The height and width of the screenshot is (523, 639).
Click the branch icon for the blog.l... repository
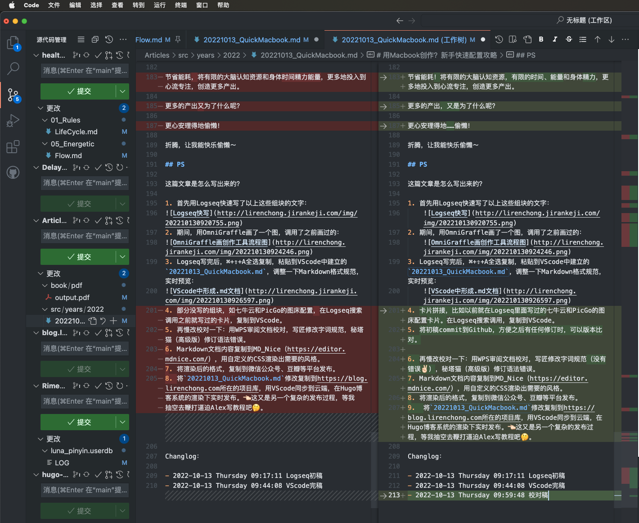pos(76,333)
